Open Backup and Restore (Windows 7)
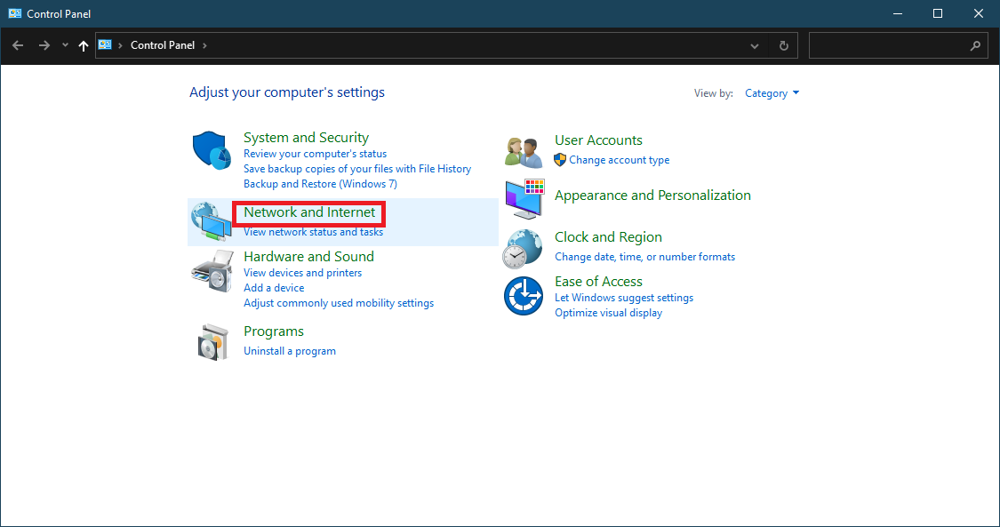This screenshot has width=1000, height=527. [x=320, y=184]
